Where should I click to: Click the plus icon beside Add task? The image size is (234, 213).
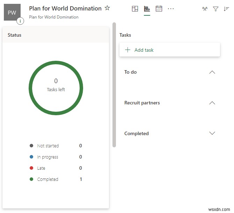(127, 50)
